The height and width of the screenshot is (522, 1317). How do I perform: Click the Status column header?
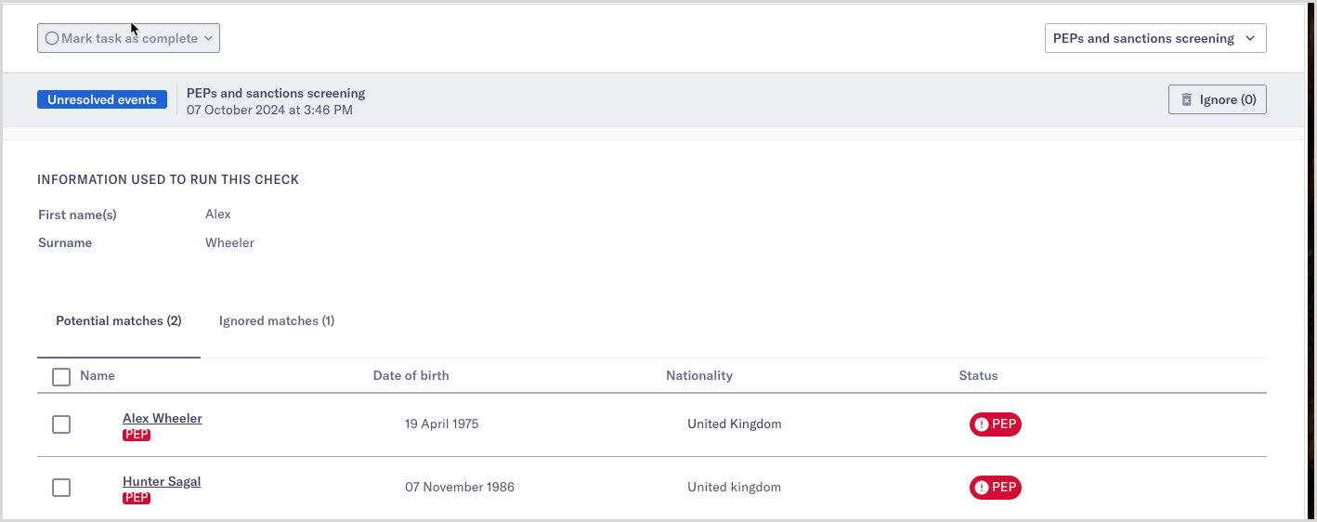coord(978,375)
